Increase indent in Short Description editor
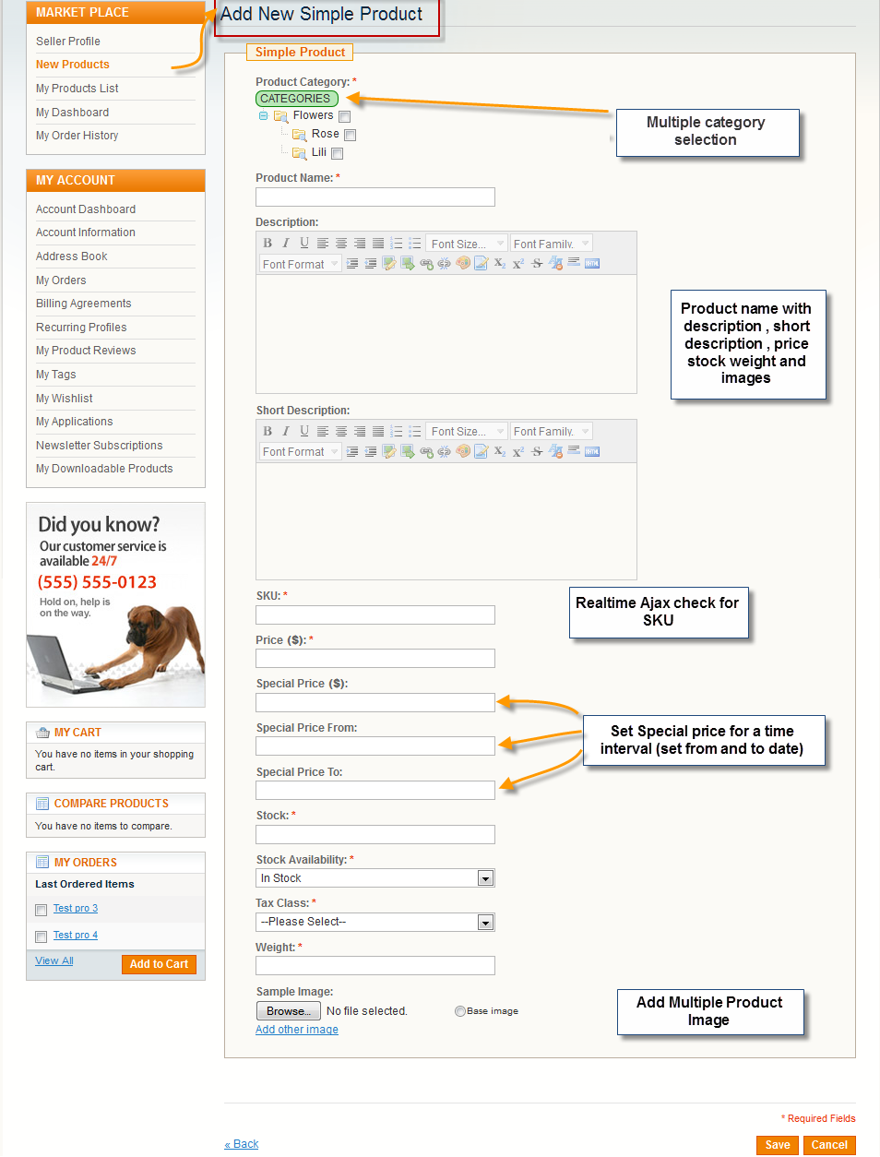This screenshot has height=1157, width=880. point(352,451)
